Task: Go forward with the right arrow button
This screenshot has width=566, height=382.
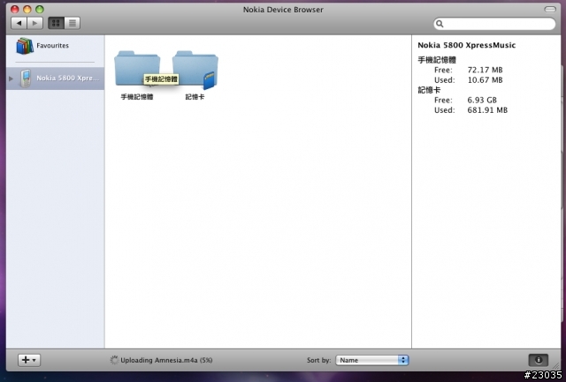Action: (x=35, y=24)
